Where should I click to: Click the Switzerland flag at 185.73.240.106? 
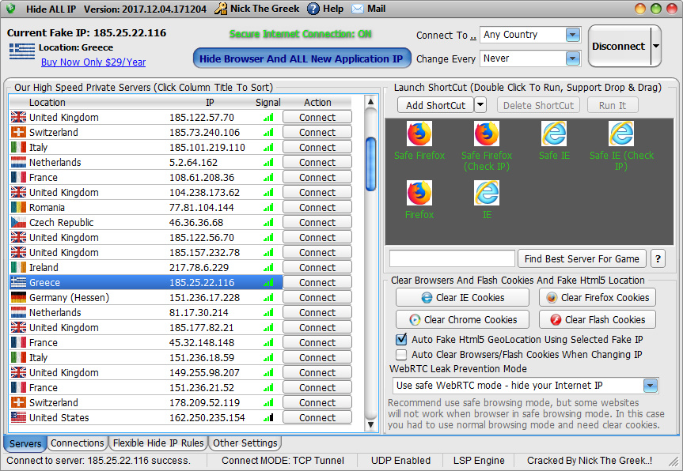click(18, 132)
